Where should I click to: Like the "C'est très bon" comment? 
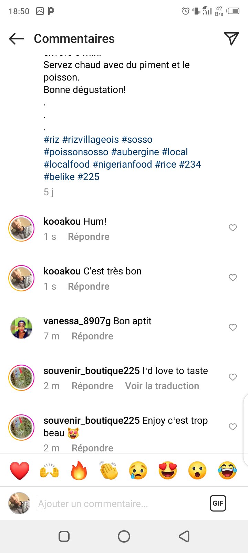(x=233, y=278)
